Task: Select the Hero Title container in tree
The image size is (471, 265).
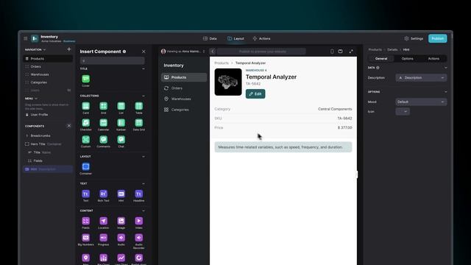Action: 48,144
